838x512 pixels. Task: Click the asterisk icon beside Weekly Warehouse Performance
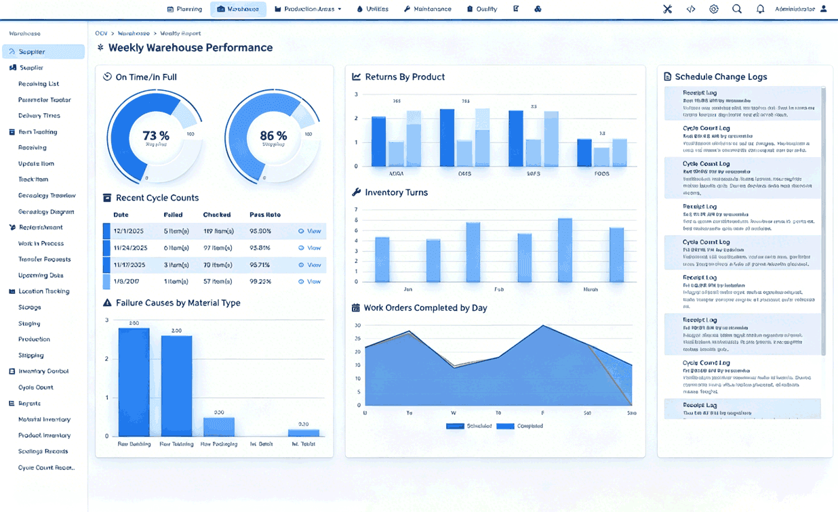[x=100, y=47]
